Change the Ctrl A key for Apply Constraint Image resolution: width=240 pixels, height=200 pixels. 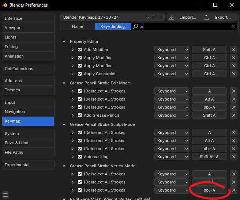coord(209,74)
